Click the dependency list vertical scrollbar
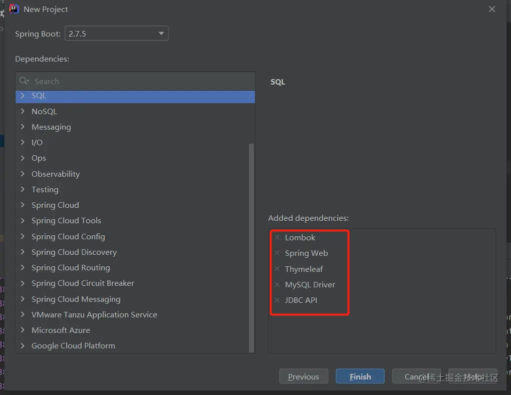 click(251, 247)
